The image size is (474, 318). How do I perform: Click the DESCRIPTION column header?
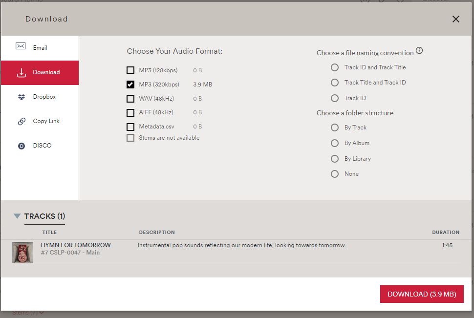tap(157, 232)
